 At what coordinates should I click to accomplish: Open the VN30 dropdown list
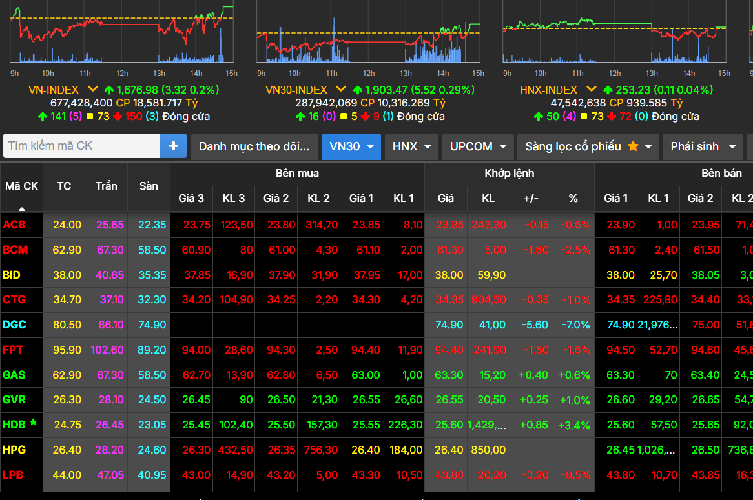click(351, 146)
